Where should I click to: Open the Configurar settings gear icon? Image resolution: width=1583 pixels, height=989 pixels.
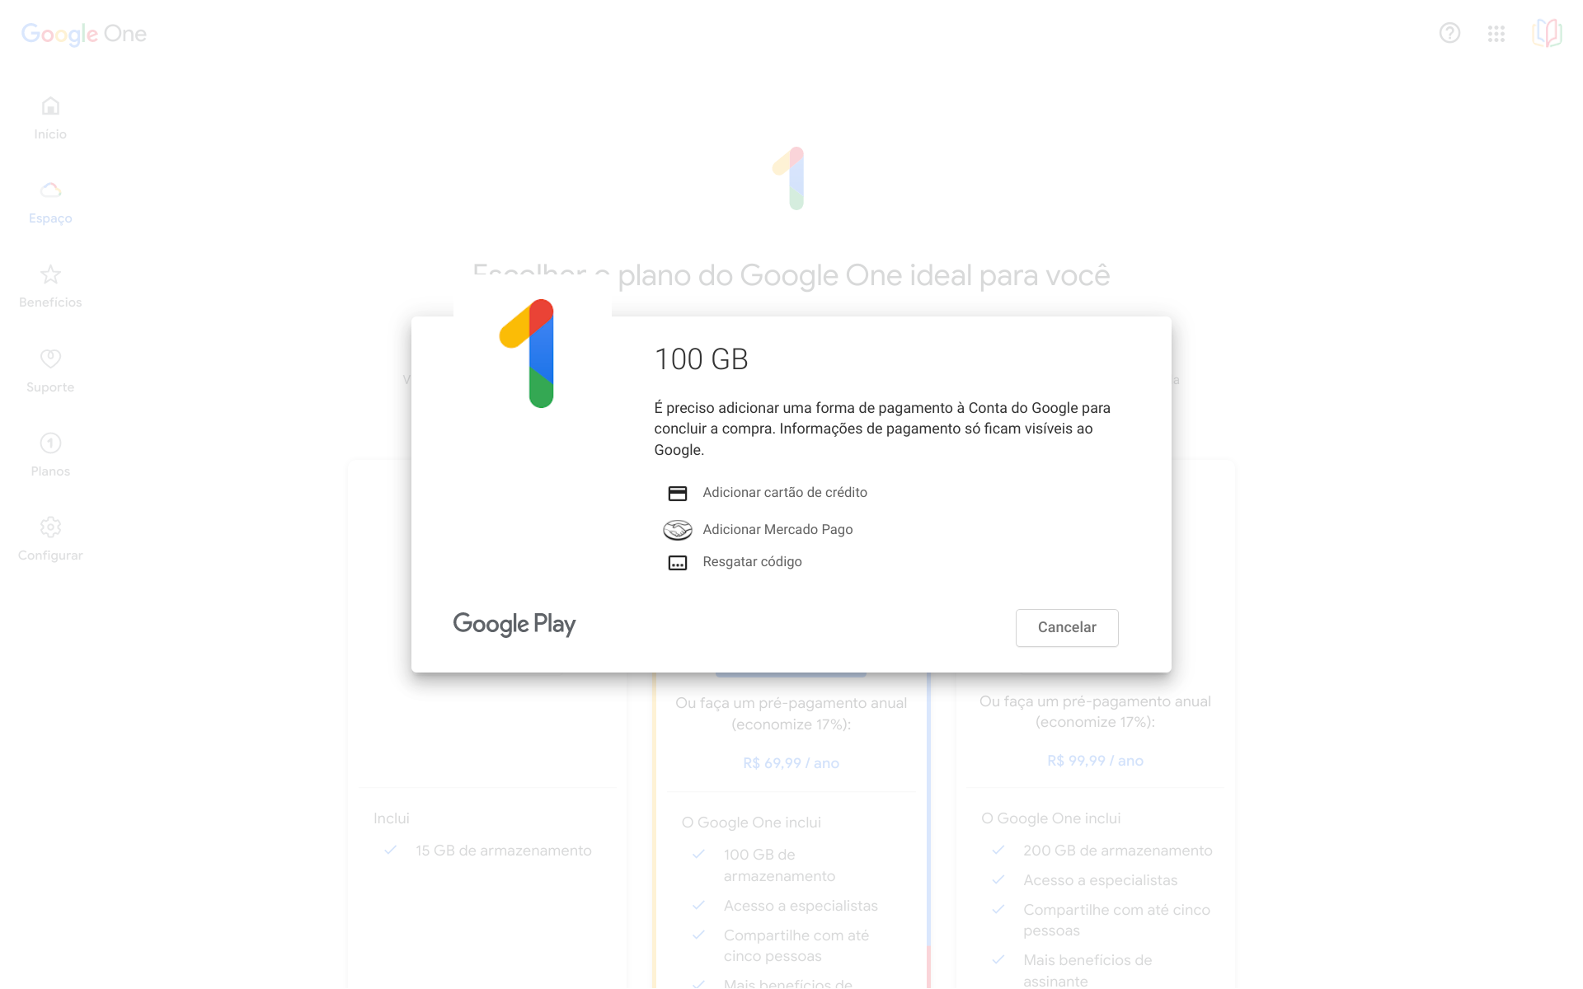[50, 527]
